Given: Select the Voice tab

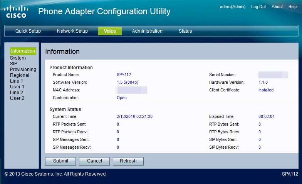Looking at the screenshot, I should 110,31.
